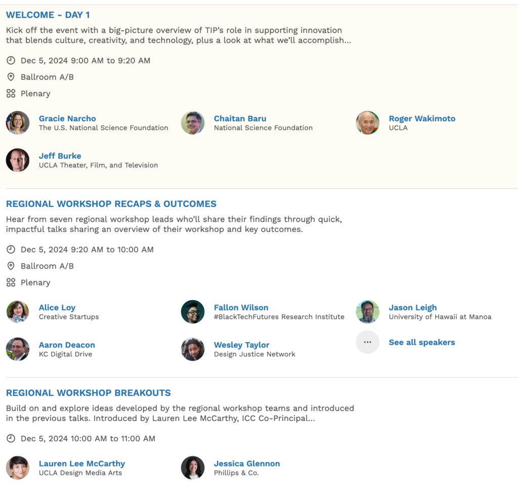This screenshot has height=494, width=518.
Task: Click clock icon next to 9:00 AM session time
Action: [x=11, y=61]
